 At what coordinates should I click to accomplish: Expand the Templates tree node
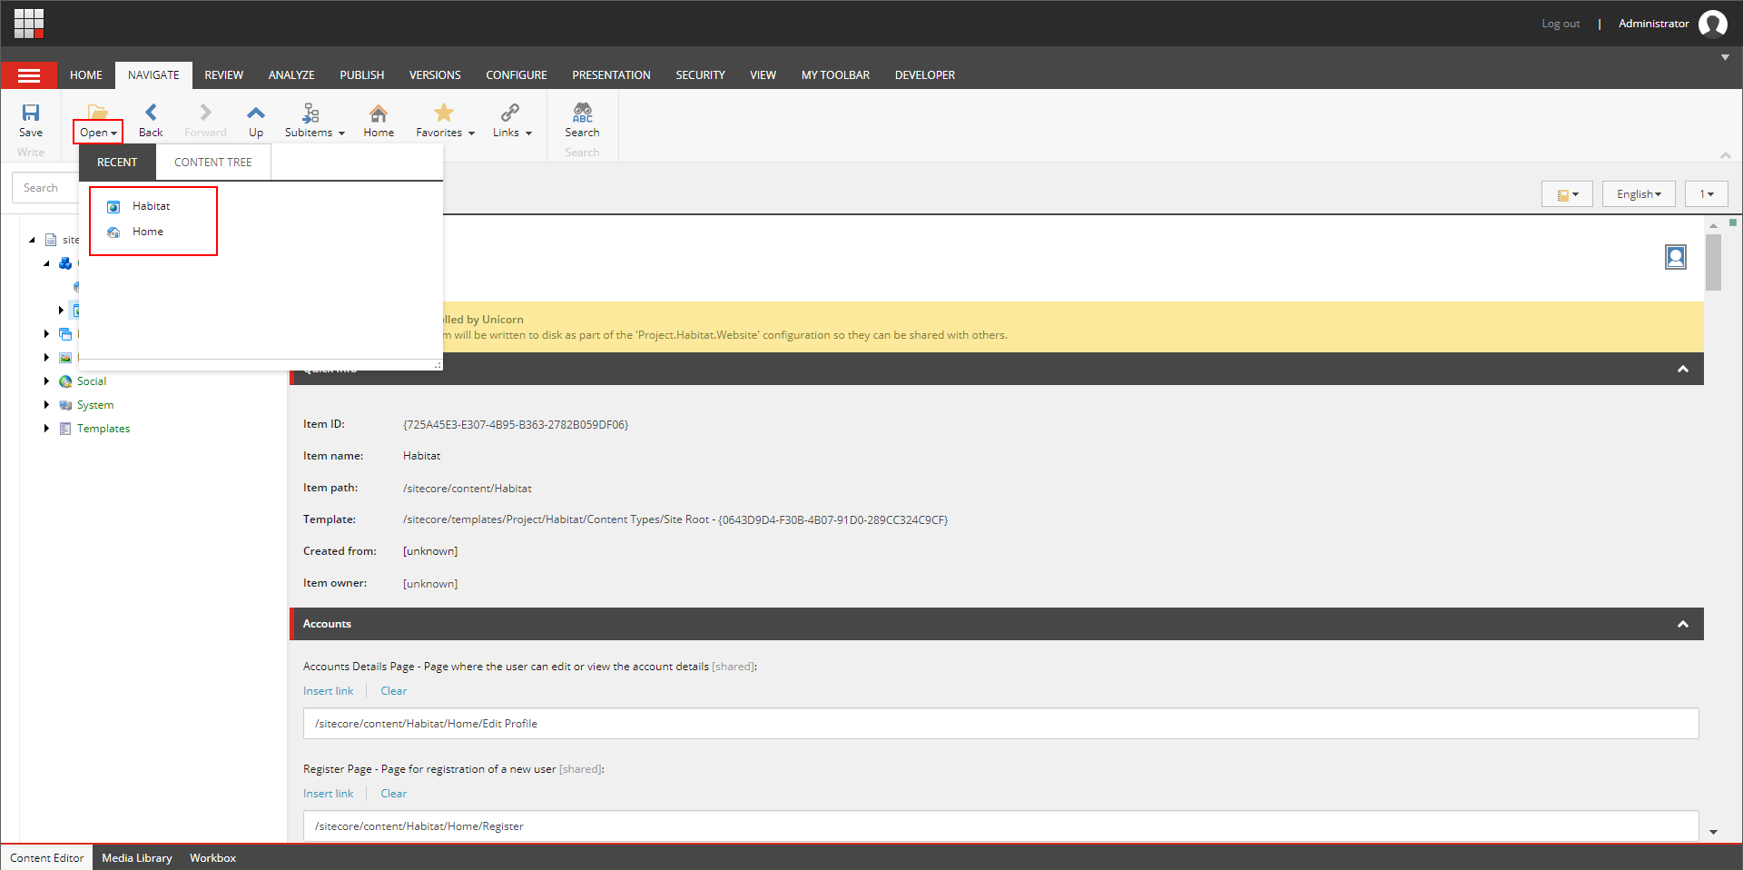[46, 429]
